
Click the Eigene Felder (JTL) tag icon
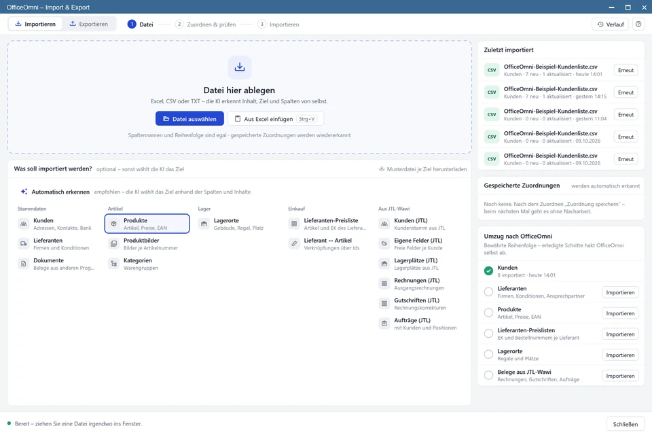tap(384, 244)
